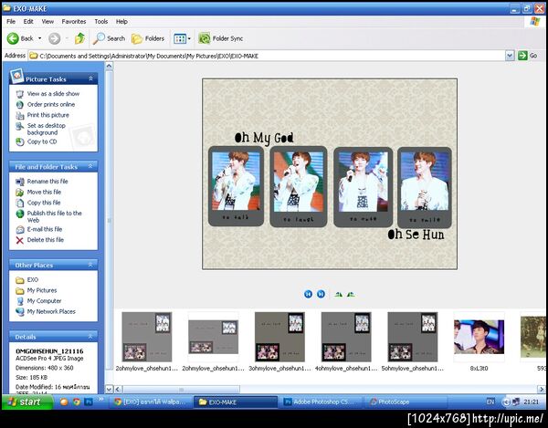Click E-mail this file

[39, 229]
